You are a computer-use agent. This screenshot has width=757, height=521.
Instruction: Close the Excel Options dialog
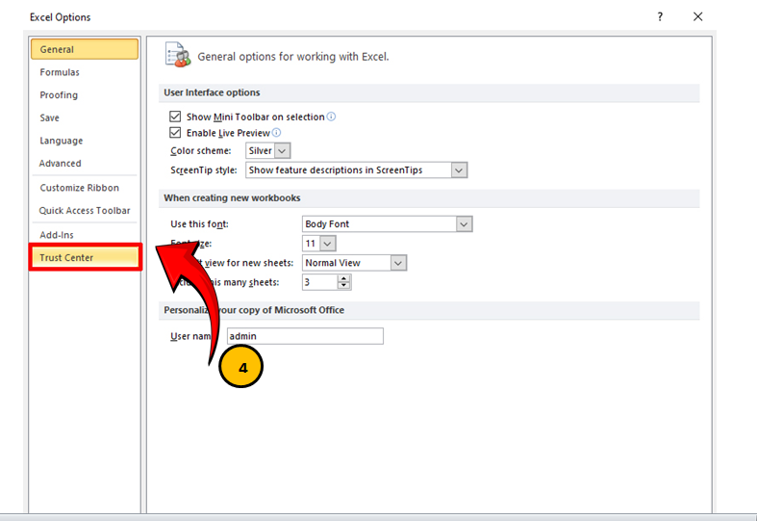698,16
